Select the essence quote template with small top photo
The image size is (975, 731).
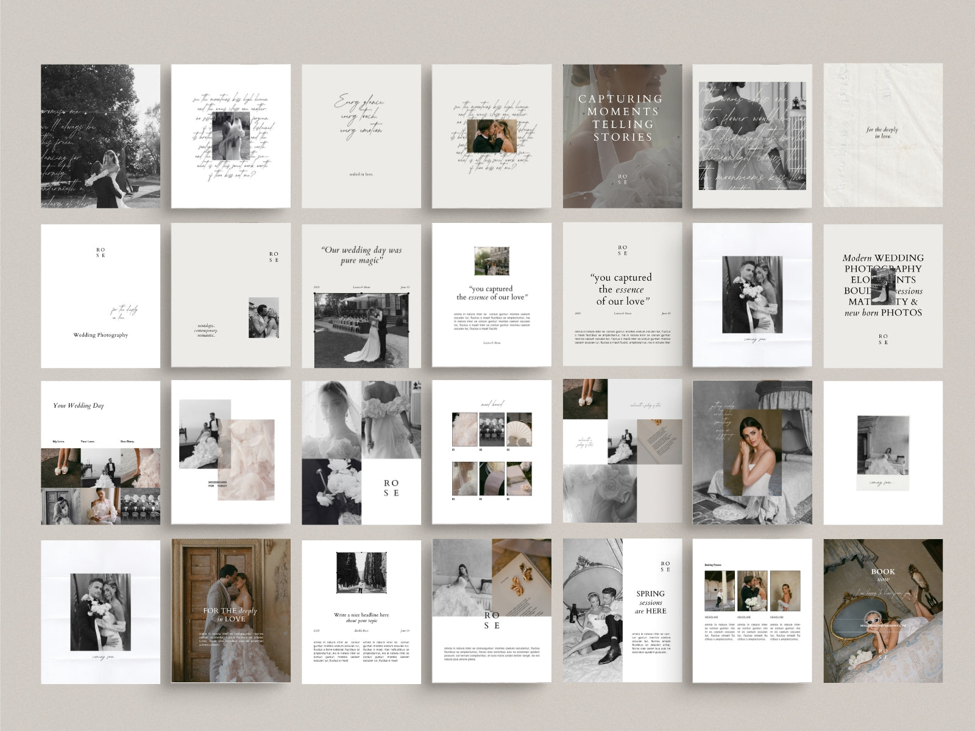492,295
